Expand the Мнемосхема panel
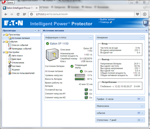Screen dimensions: 150x129 [x=142, y=106]
